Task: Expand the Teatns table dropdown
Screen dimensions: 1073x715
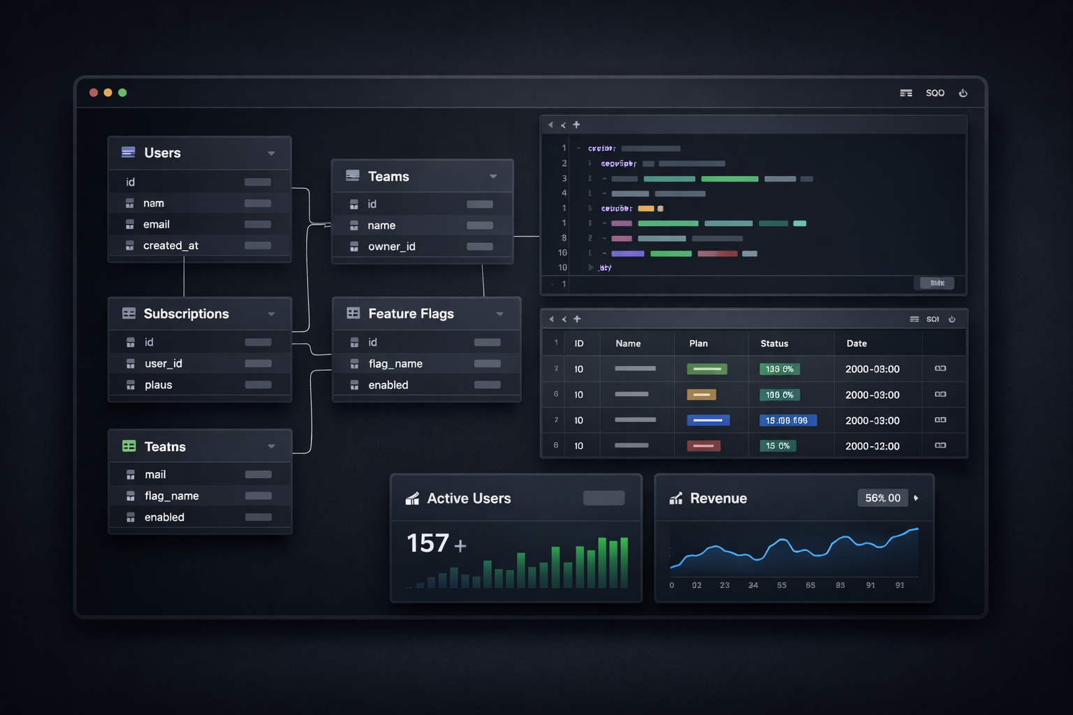Action: pos(271,447)
